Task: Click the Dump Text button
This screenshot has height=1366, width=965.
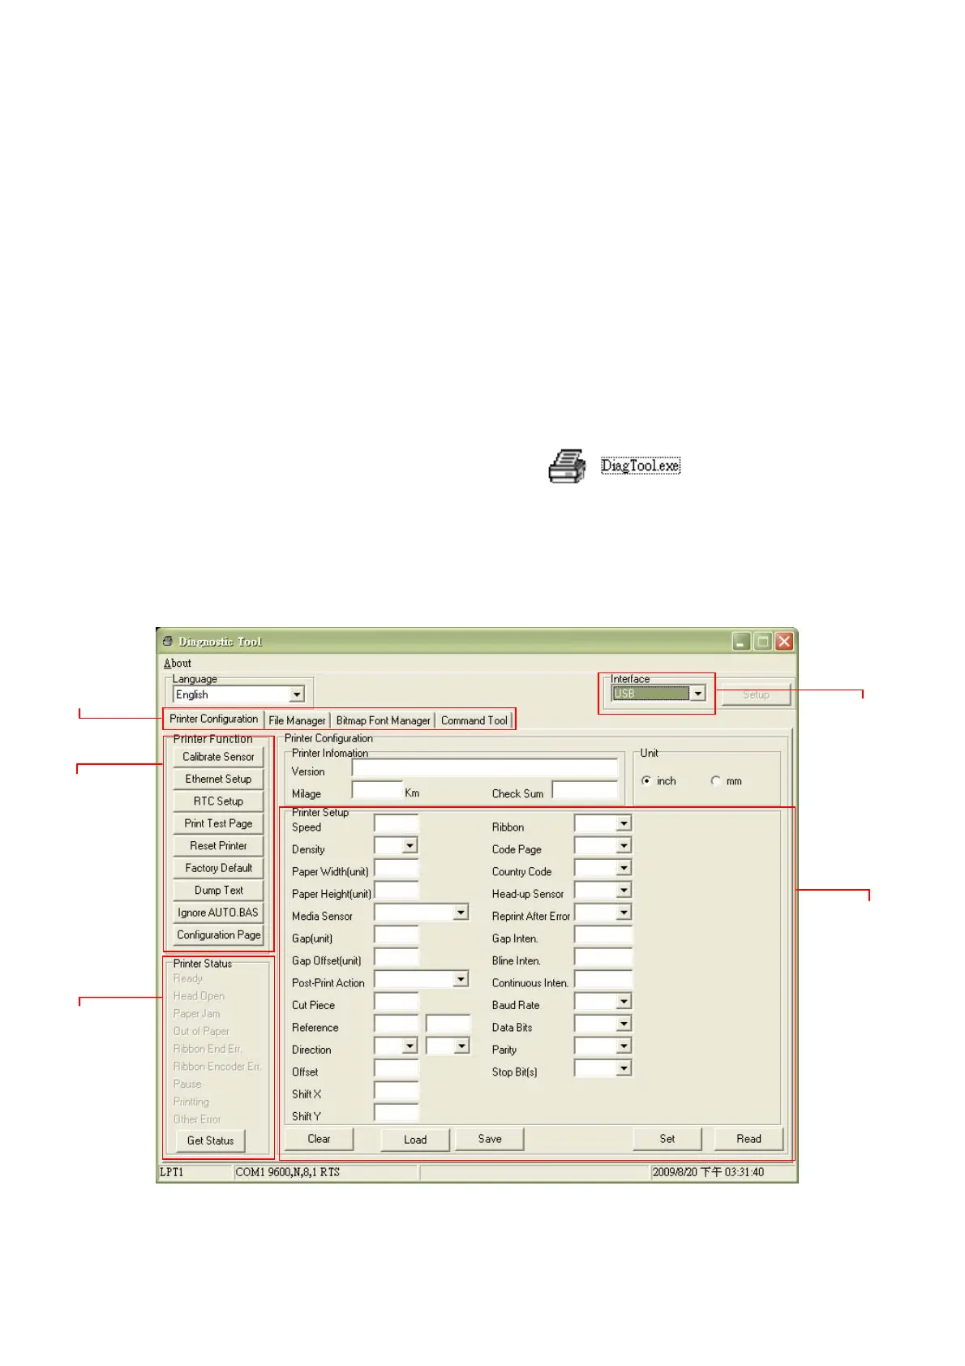Action: point(218,891)
